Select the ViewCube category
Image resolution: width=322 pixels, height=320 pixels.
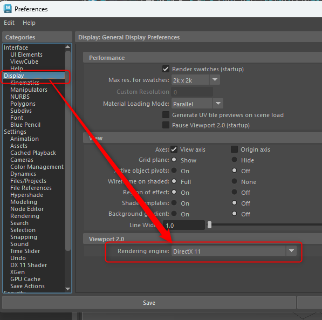(x=24, y=62)
